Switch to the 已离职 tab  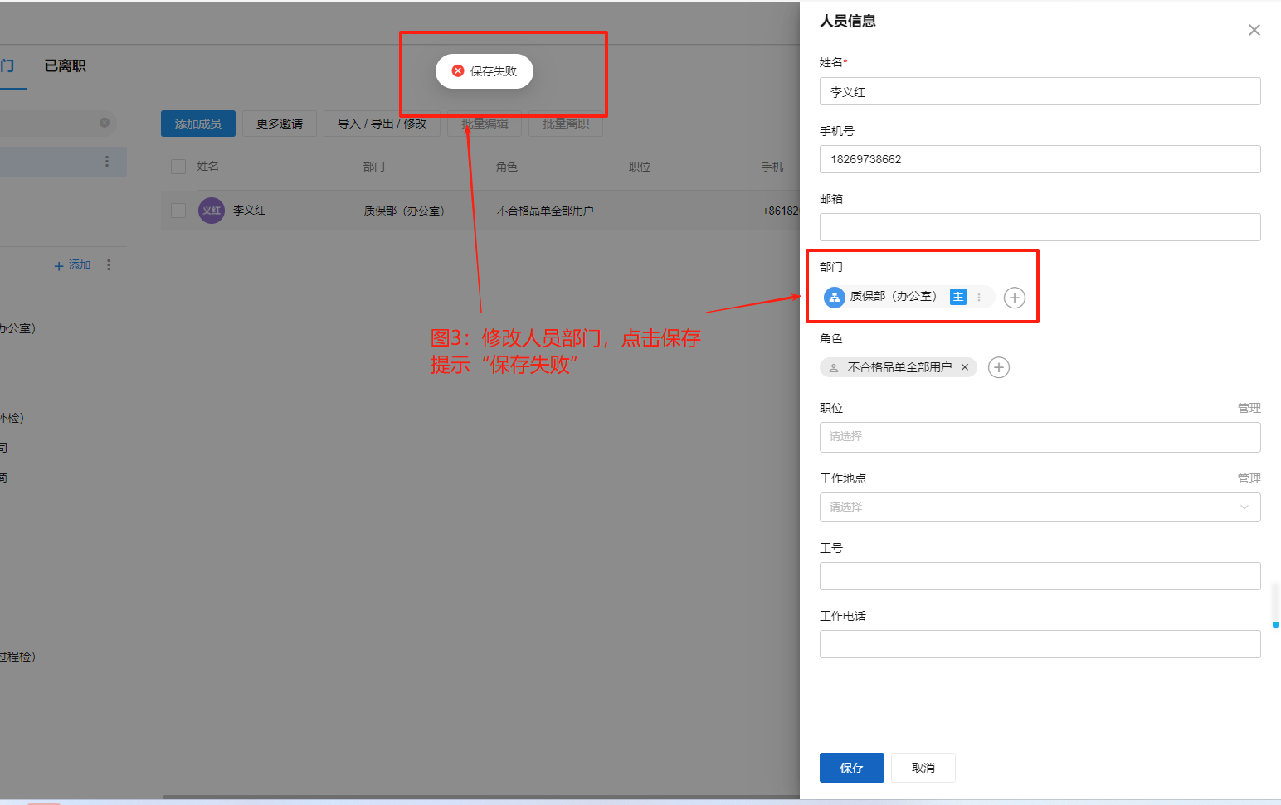(x=66, y=66)
